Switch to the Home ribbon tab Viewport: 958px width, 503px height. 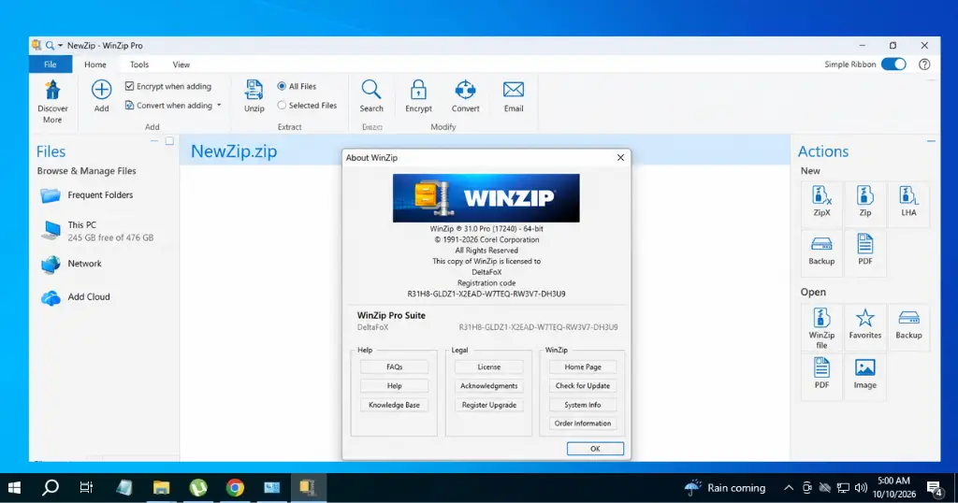(95, 65)
